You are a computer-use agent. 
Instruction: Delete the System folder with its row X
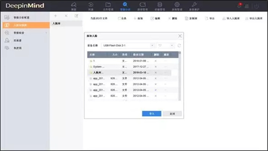(x=155, y=67)
